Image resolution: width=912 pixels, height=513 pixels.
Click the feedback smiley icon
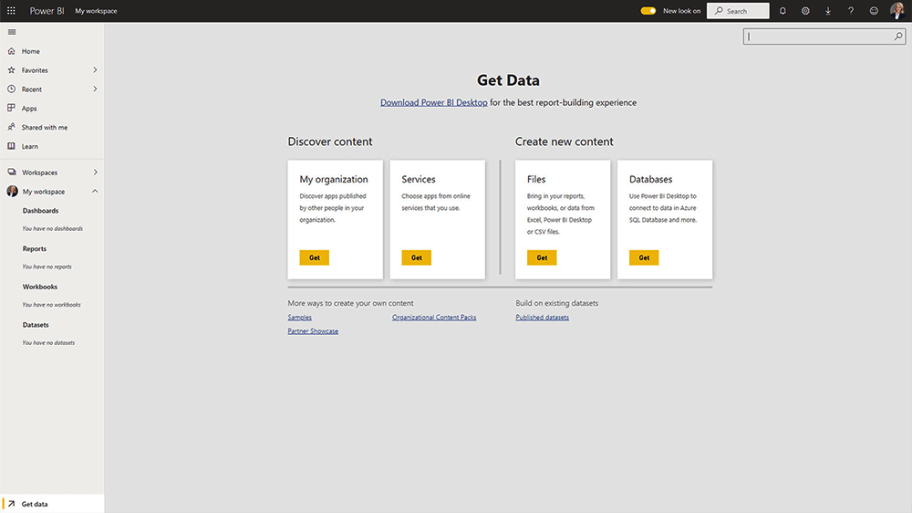tap(874, 10)
